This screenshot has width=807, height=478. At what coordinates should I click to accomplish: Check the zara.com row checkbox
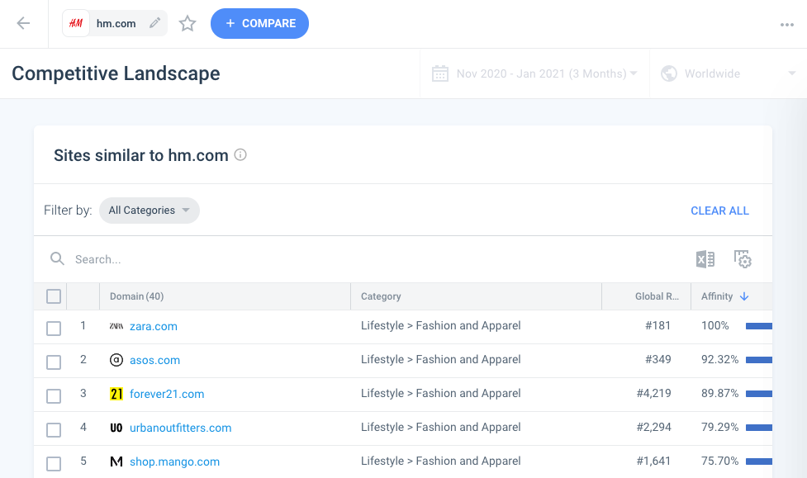click(x=54, y=329)
